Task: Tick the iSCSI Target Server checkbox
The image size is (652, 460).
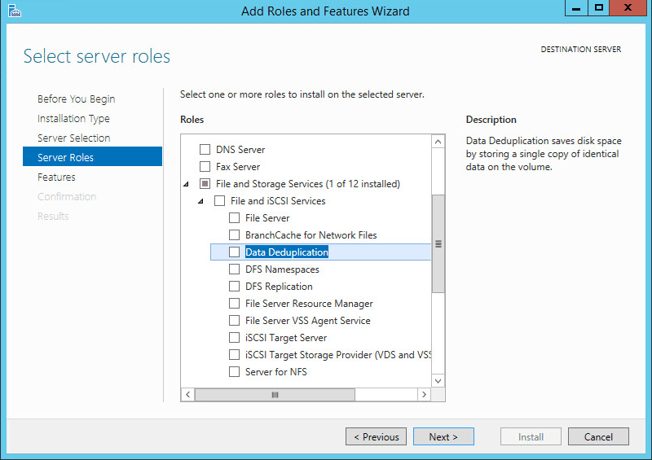Action: pos(235,338)
